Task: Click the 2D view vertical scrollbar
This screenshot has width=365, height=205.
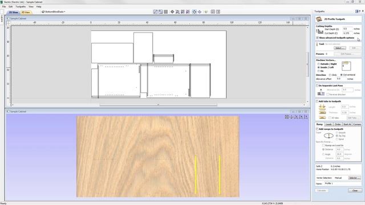Action: (307, 64)
